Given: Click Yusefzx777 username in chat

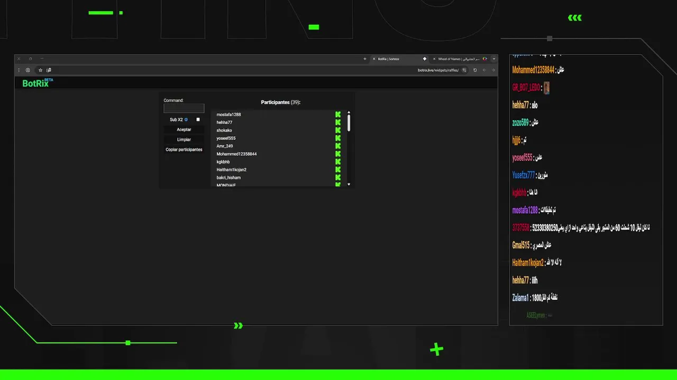Looking at the screenshot, I should [524, 175].
